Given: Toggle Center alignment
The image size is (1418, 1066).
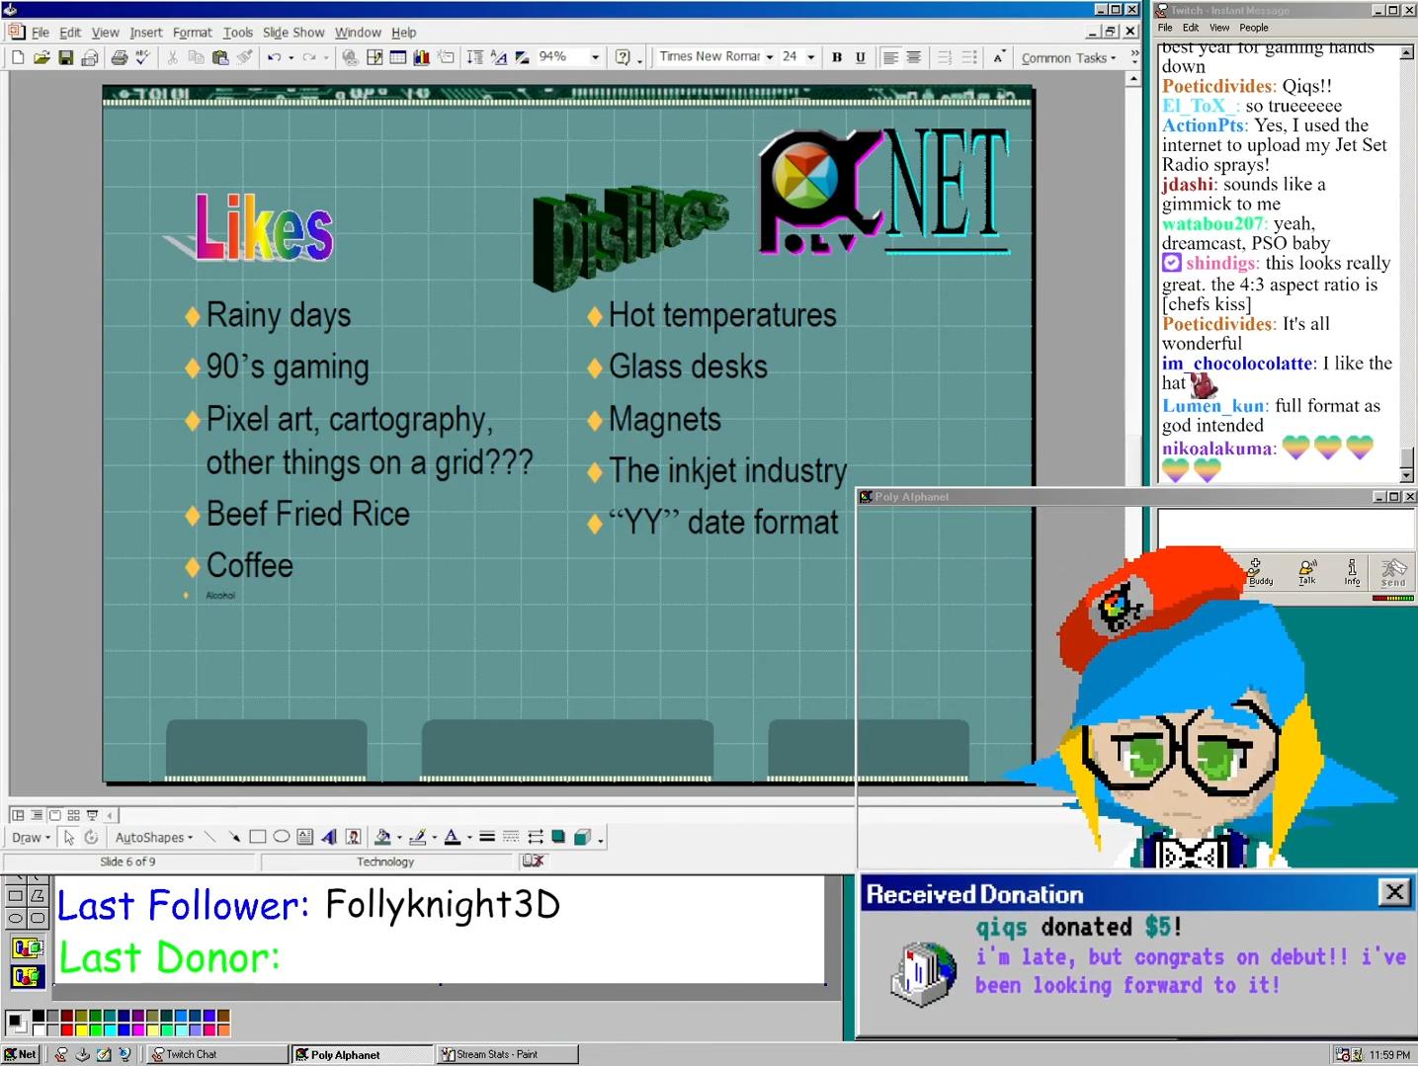Looking at the screenshot, I should [914, 57].
